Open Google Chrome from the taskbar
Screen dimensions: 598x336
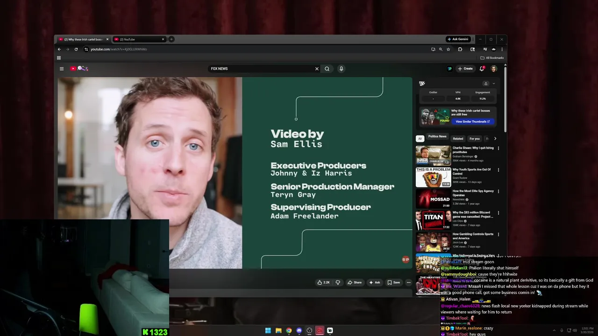pyautogui.click(x=289, y=330)
